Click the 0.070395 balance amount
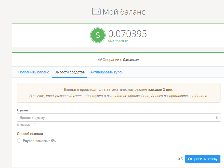The width and height of the screenshot is (224, 168). 127,34
